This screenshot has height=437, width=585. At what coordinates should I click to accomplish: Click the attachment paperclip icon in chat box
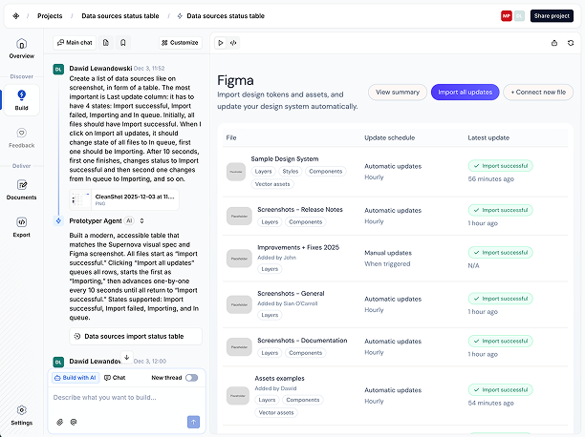pos(59,422)
